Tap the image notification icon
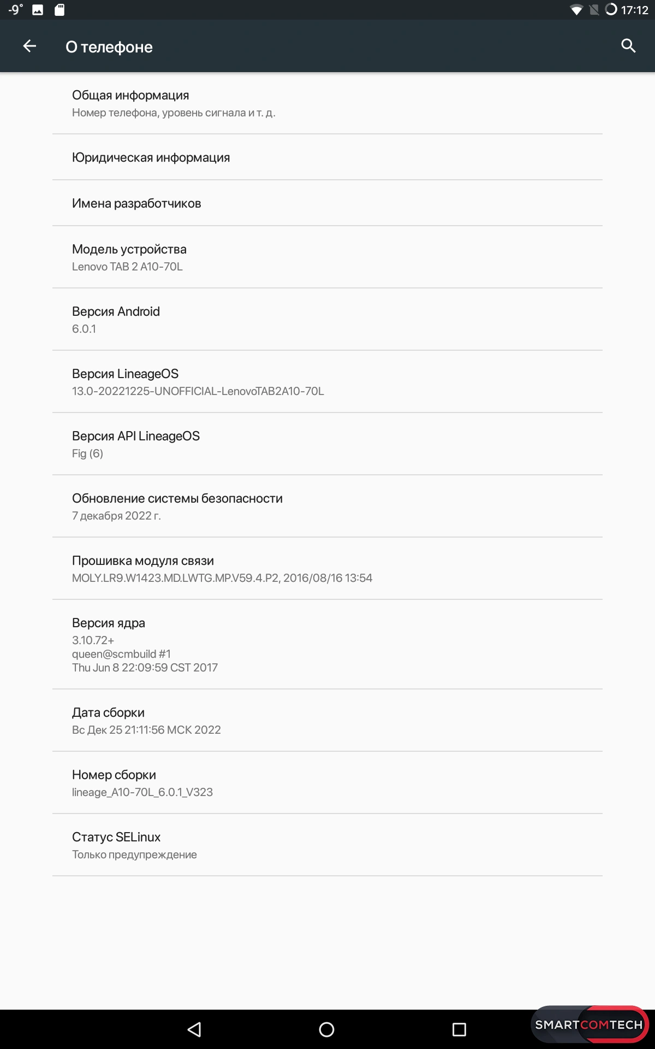 [38, 10]
